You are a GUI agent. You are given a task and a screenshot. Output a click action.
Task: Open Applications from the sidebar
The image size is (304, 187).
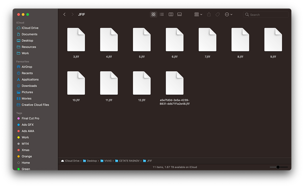(30, 79)
